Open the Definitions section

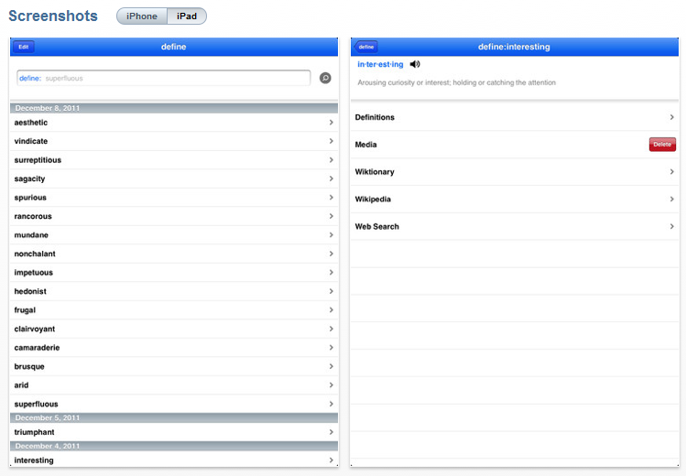tap(514, 117)
